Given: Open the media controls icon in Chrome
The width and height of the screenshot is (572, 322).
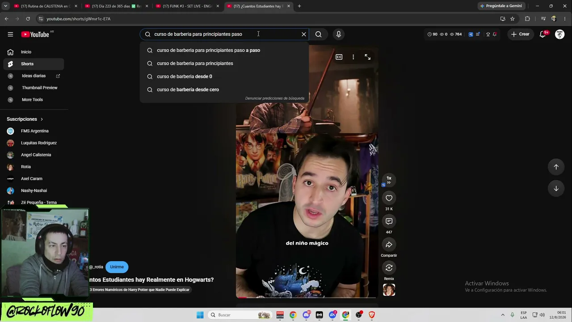Looking at the screenshot, I should point(543,19).
